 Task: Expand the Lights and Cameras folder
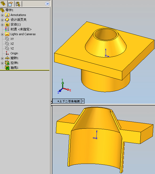click(x=2, y=34)
